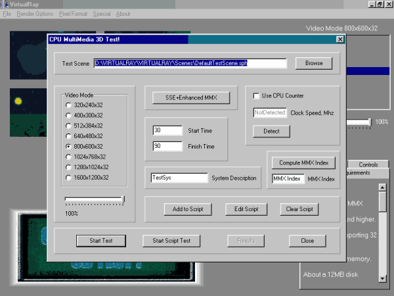394x296 pixels.
Task: Click the Compute MMX Index button
Action: (303, 163)
